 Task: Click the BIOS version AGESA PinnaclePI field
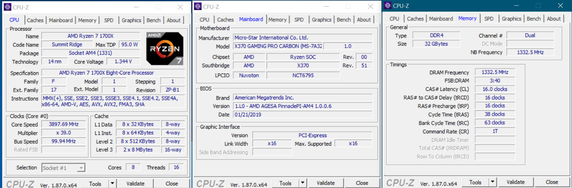303,106
